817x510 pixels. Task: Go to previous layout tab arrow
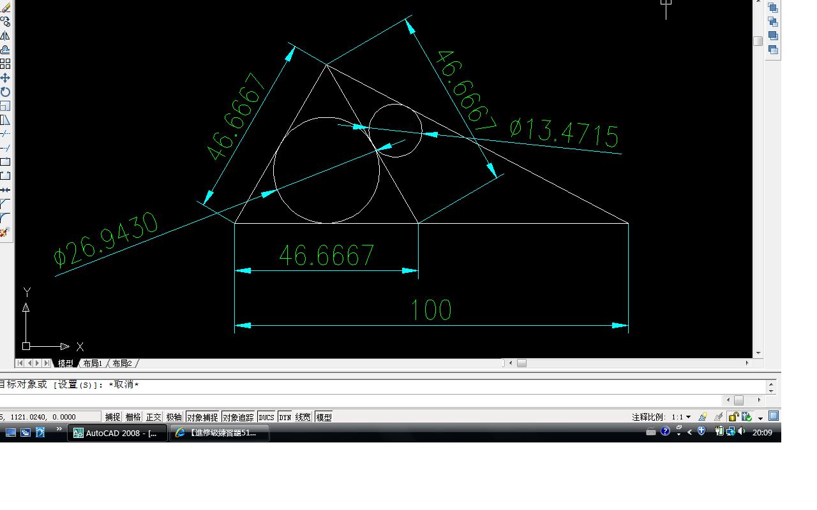point(29,363)
